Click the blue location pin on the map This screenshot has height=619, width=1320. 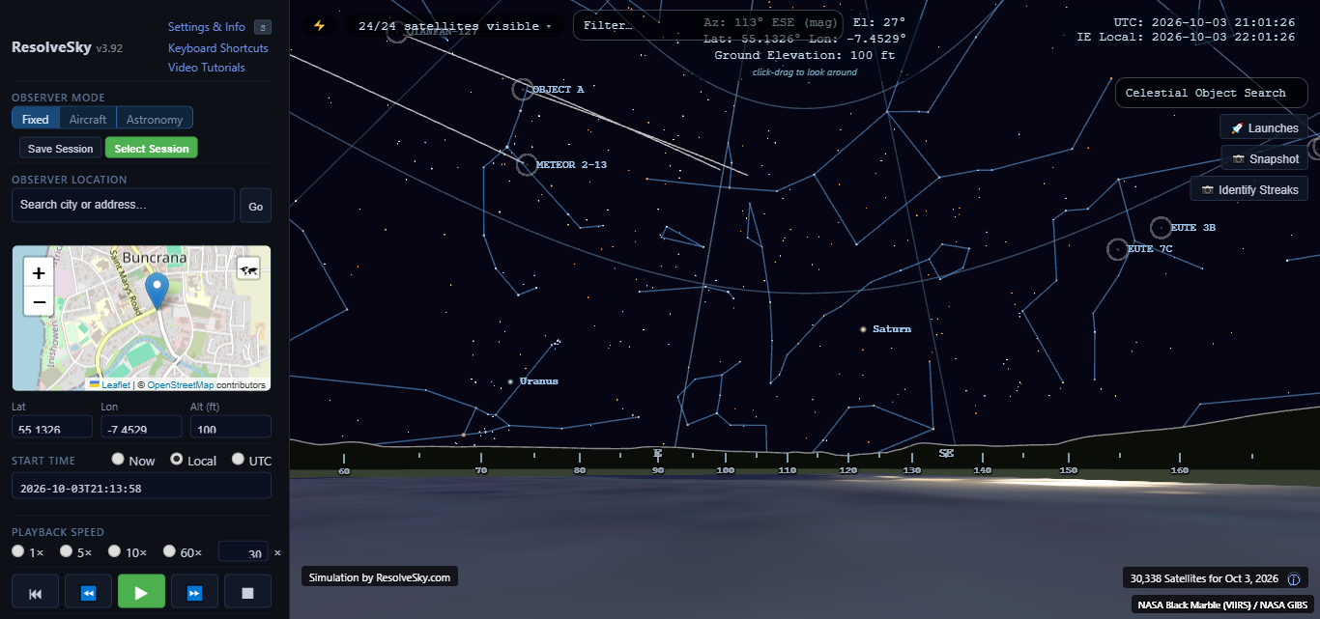157,291
